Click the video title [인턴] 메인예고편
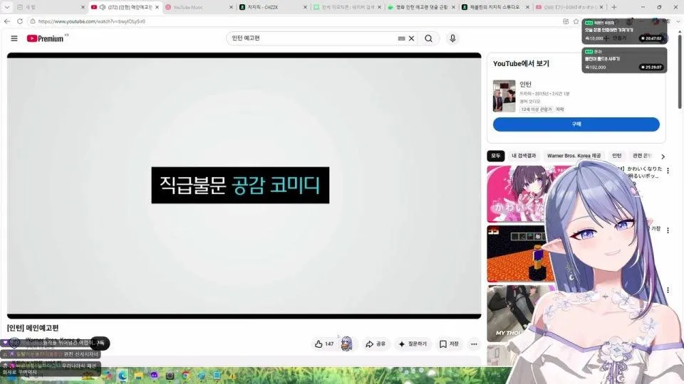684x384 pixels. [x=33, y=328]
